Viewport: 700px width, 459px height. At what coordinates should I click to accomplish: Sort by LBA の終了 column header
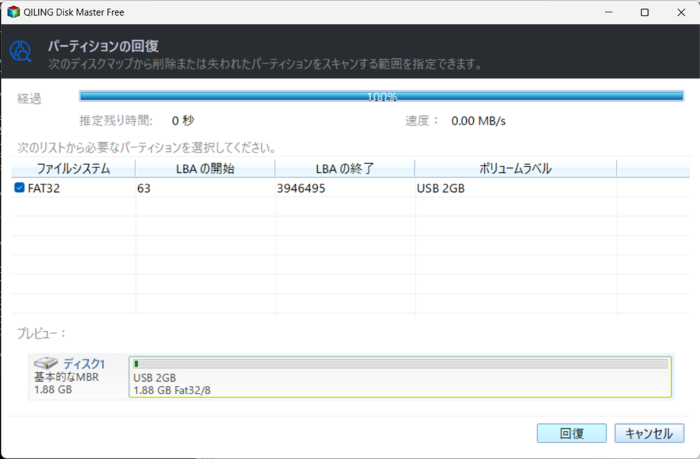click(x=345, y=169)
